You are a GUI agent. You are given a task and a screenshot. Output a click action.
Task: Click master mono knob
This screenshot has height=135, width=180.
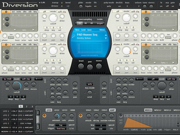click(x=99, y=66)
